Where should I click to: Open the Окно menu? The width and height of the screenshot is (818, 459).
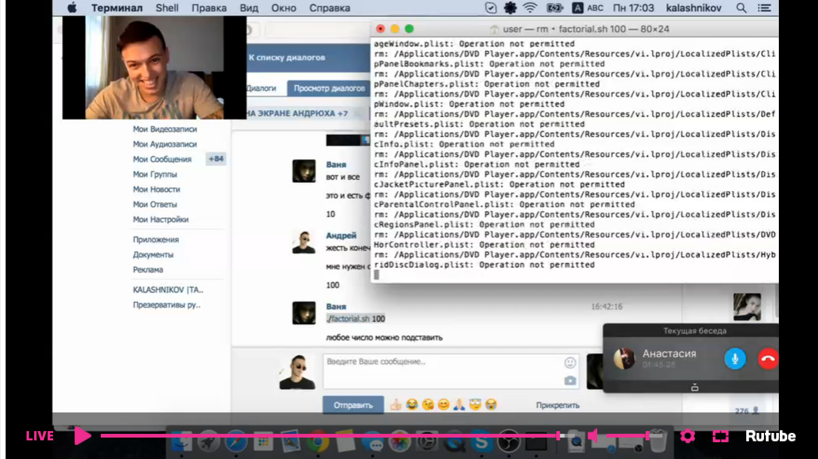pyautogui.click(x=284, y=8)
